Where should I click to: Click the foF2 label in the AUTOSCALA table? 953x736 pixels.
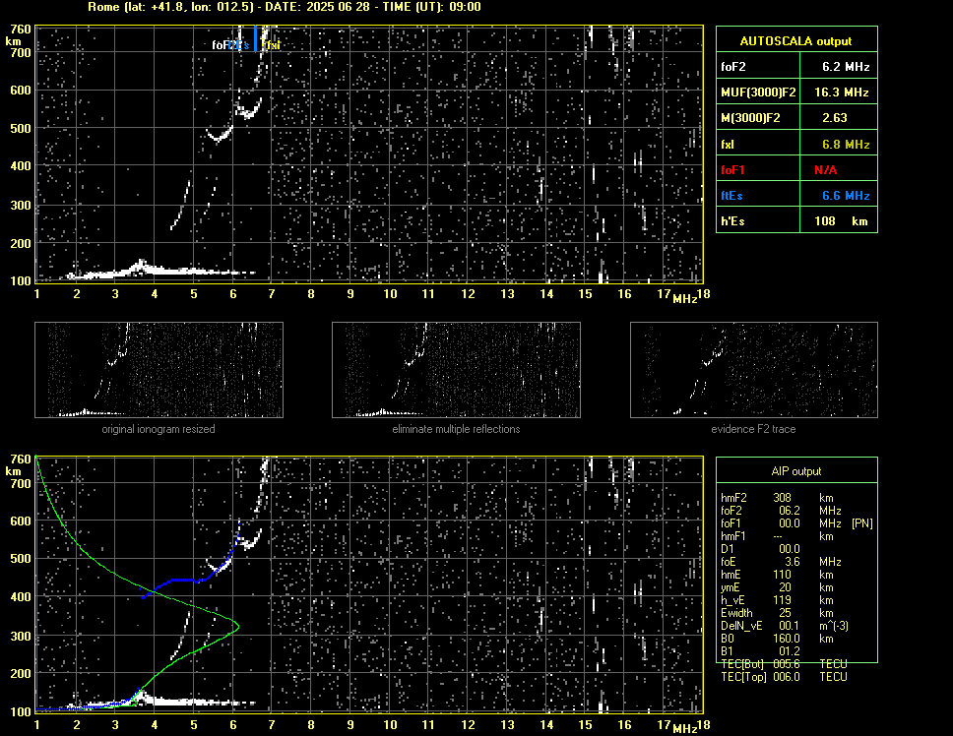point(733,67)
